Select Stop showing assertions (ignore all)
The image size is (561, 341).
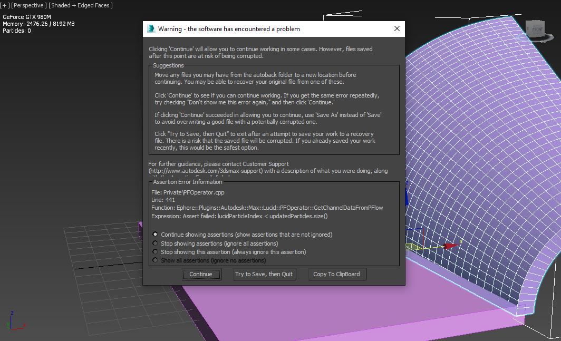[x=155, y=243]
